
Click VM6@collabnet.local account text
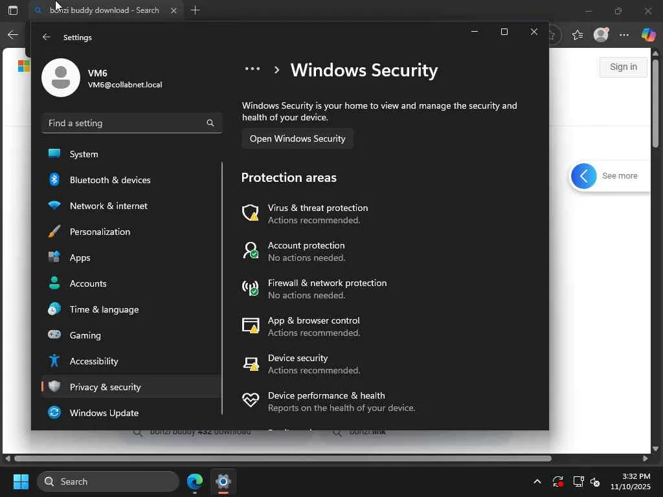[125, 85]
